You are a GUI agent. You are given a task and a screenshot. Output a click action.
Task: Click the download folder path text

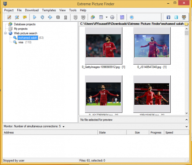tap(132, 24)
